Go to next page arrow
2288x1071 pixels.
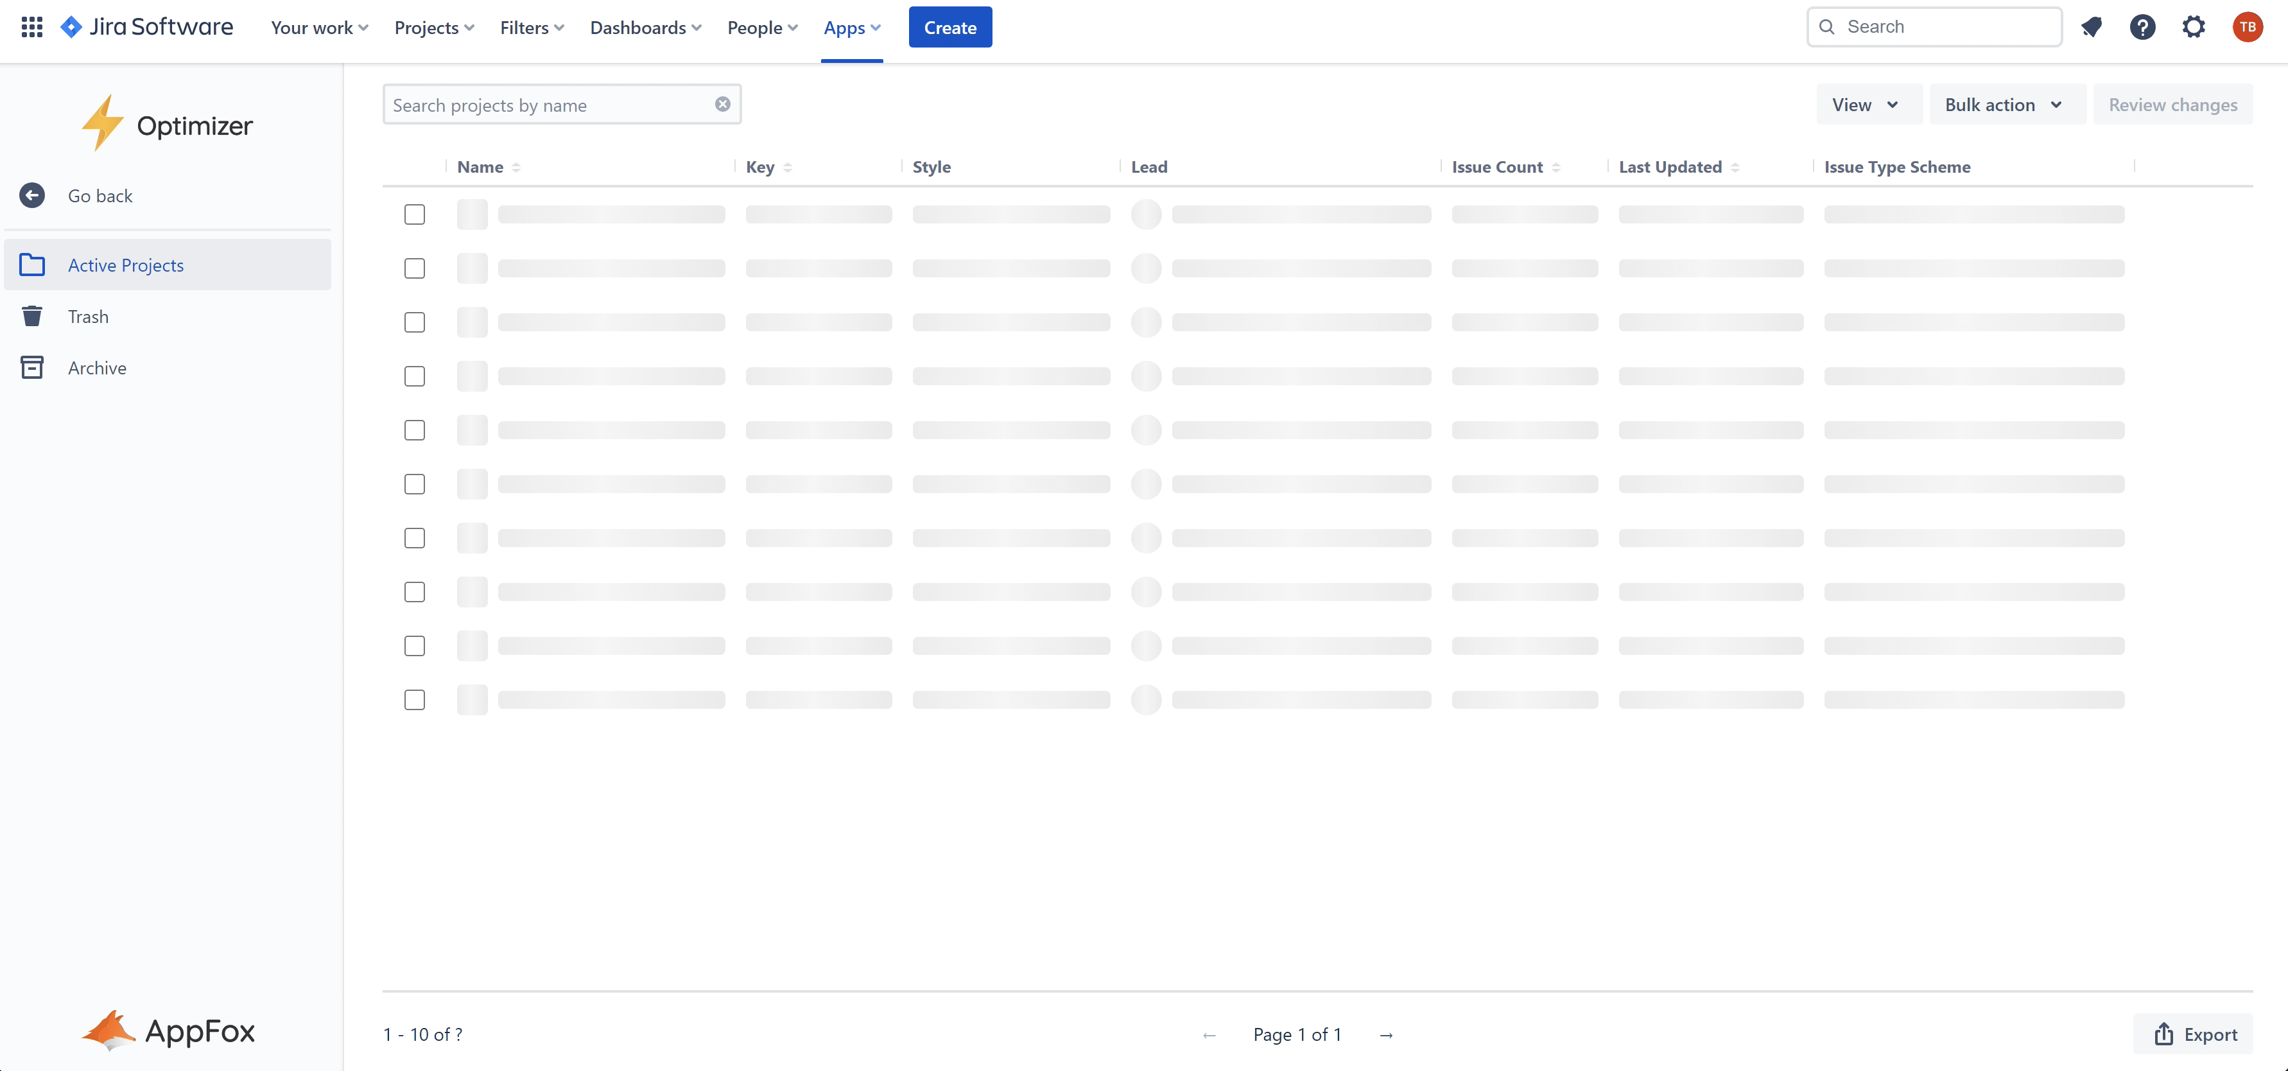pos(1385,1034)
